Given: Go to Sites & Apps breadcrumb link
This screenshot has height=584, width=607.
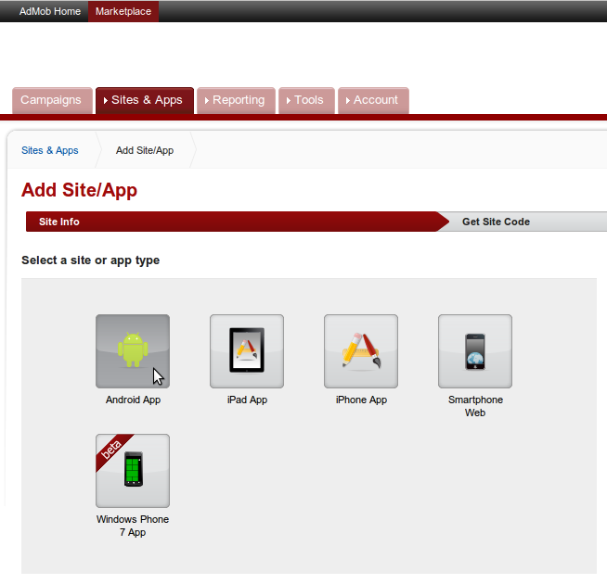Looking at the screenshot, I should pyautogui.click(x=50, y=150).
